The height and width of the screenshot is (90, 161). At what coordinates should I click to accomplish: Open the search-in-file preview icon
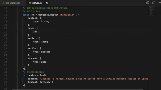tap(148, 3)
